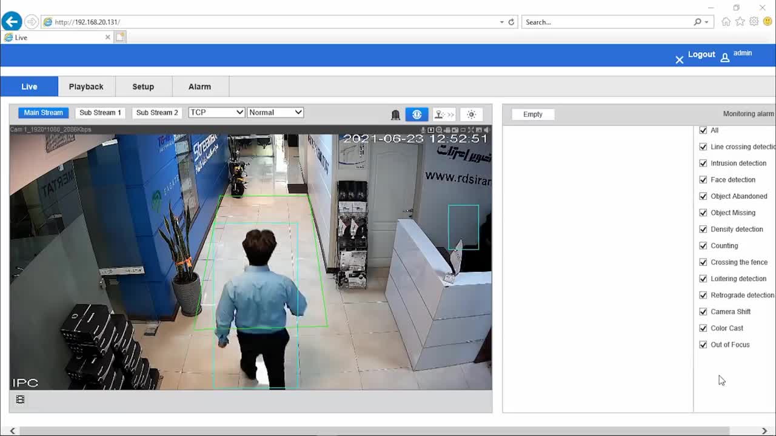Viewport: 776px width, 436px height.
Task: Toggle the blue alarm monitoring icon
Action: tap(416, 114)
